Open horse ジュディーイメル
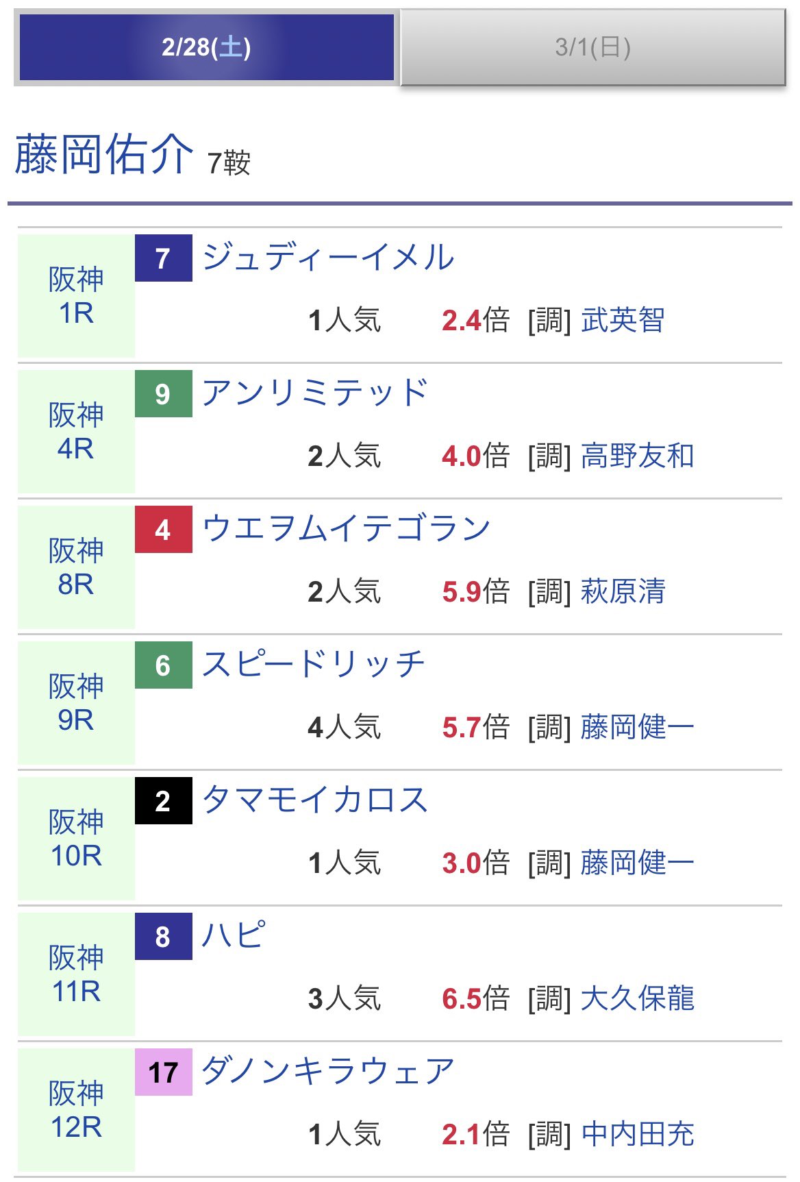This screenshot has height=1182, width=800. point(328,258)
